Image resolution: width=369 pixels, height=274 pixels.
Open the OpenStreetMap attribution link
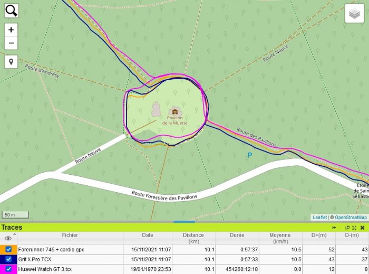[x=351, y=218]
